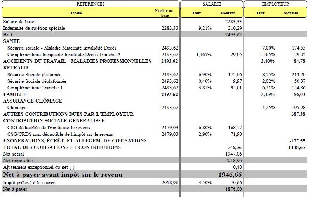The height and width of the screenshot is (197, 310).
Task: Select 'Indemnité de sujétion spéciale' row label
Action: click(34, 28)
